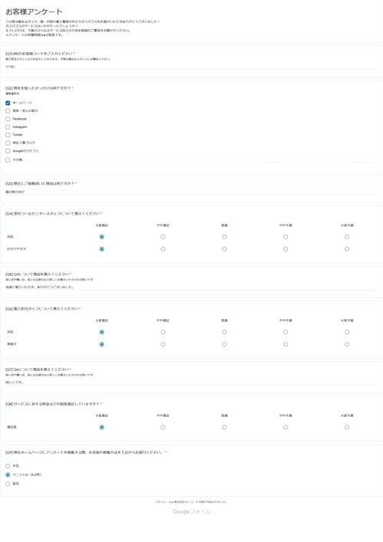Select やや満足 for 対応 in Q4
The width and height of the screenshot is (383, 542).
click(163, 237)
